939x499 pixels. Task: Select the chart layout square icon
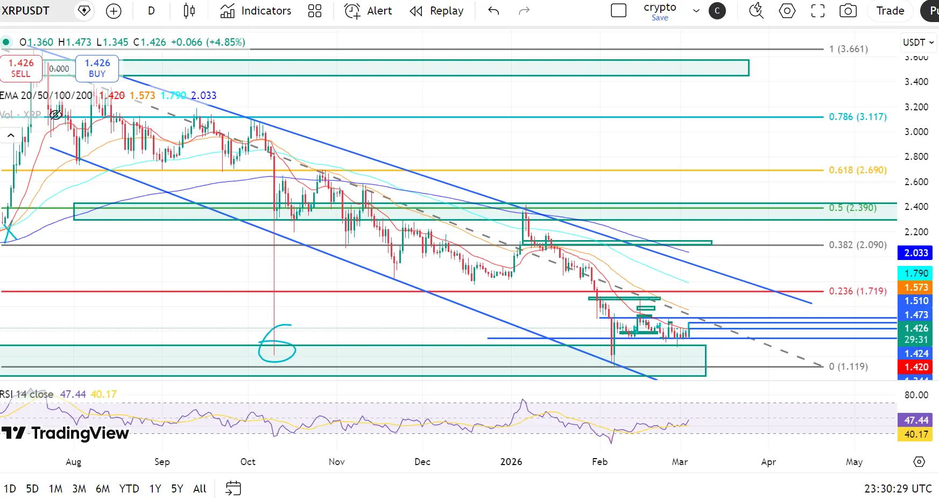pos(619,11)
